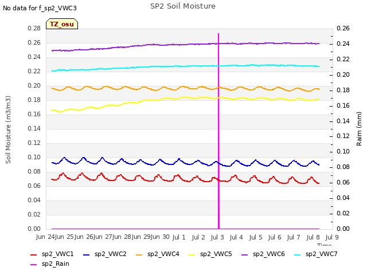This screenshot has width=367, height=275.
Task: Click the Jul 3 x-axis tick label
Action: (217, 237)
